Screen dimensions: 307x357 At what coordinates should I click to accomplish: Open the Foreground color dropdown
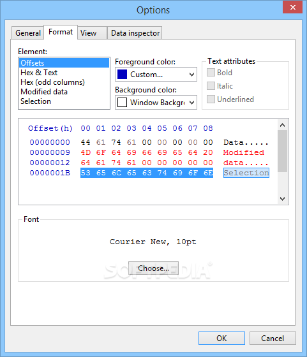click(156, 75)
